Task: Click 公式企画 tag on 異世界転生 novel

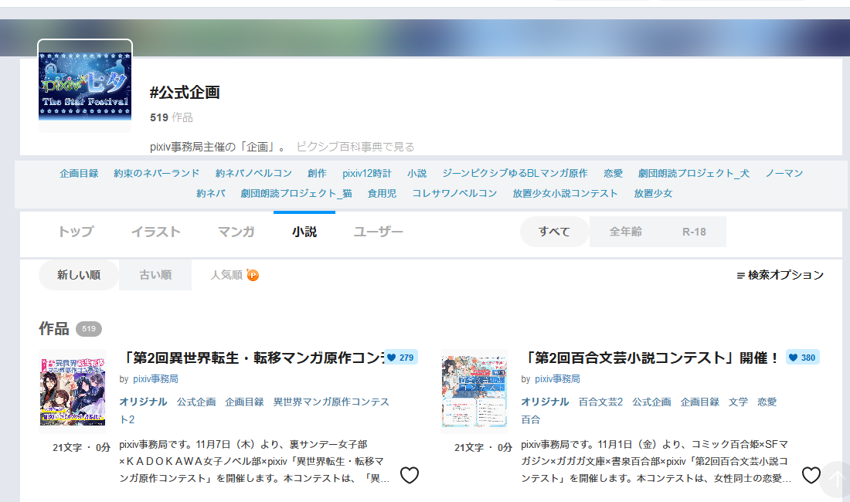Action: click(196, 402)
